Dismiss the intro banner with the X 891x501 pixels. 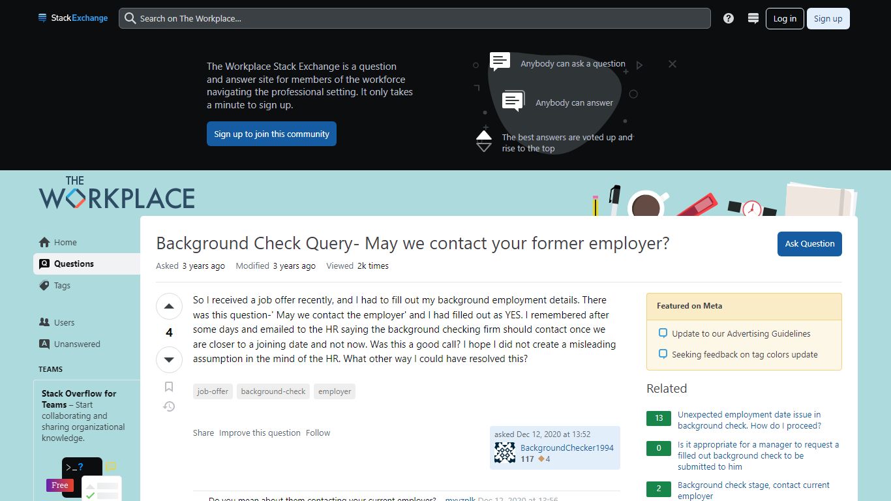coord(672,64)
